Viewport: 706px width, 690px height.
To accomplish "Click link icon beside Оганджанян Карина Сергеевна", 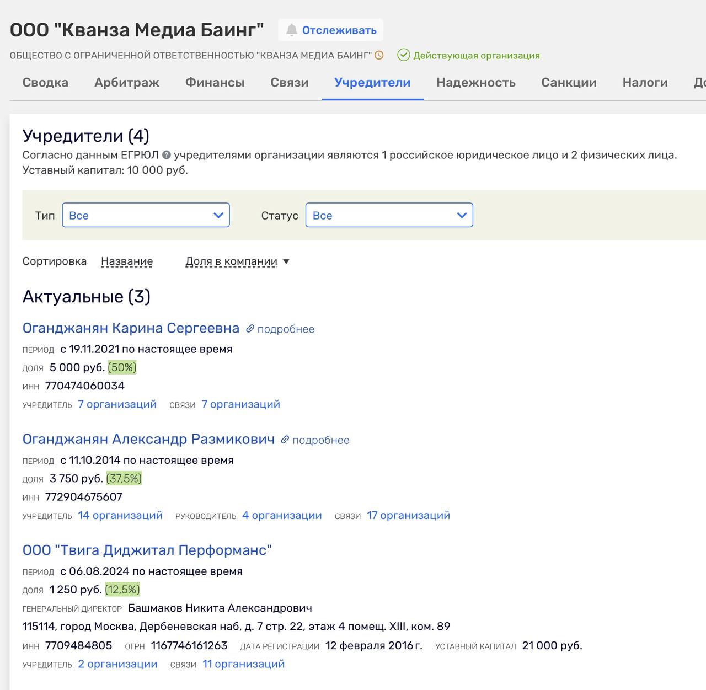I will coord(250,329).
